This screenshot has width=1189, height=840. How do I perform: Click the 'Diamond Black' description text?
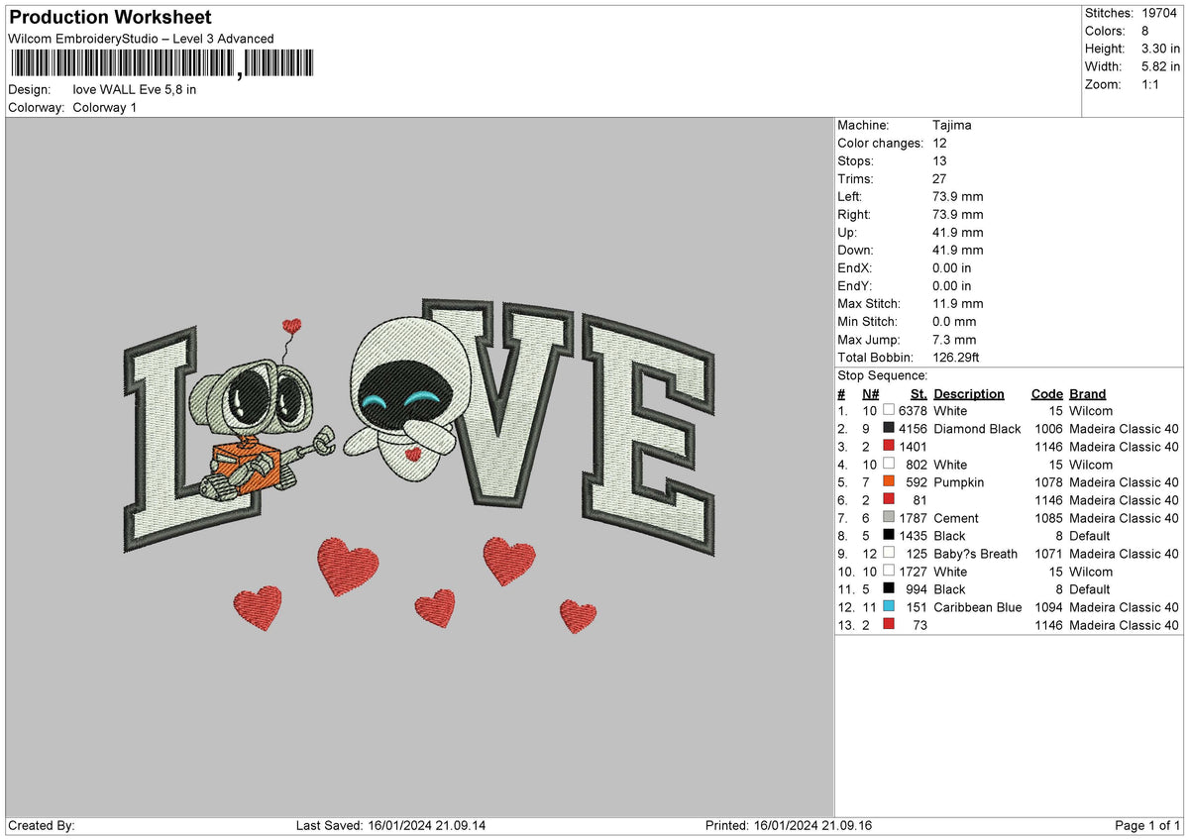[977, 428]
